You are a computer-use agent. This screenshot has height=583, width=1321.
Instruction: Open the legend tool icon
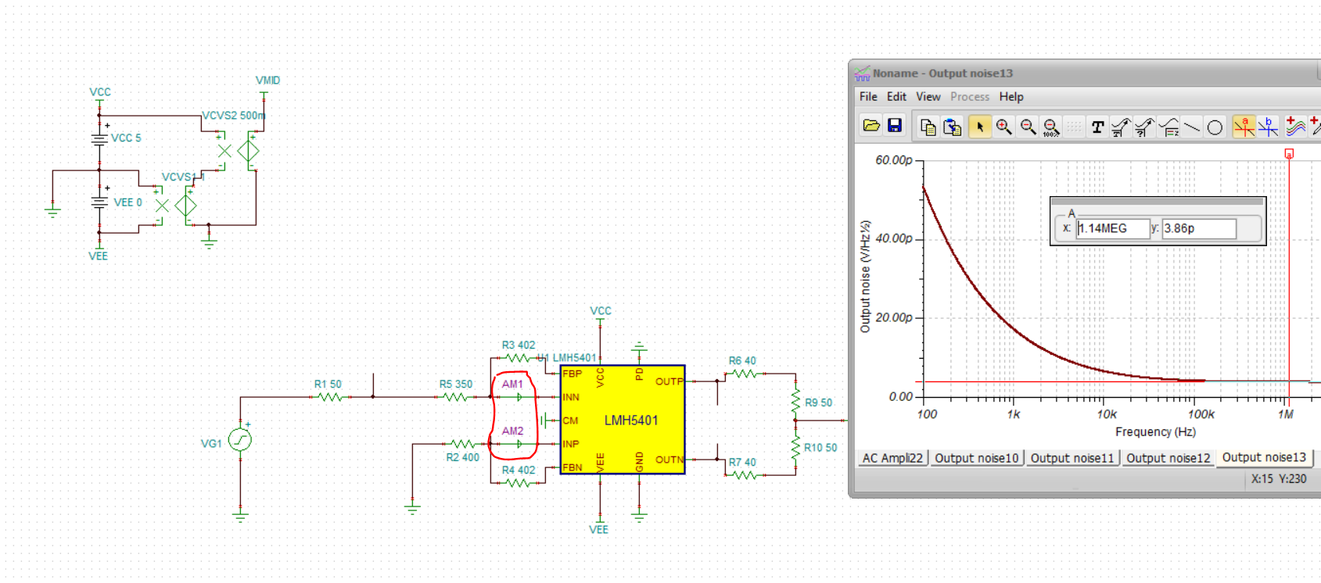coord(1168,127)
